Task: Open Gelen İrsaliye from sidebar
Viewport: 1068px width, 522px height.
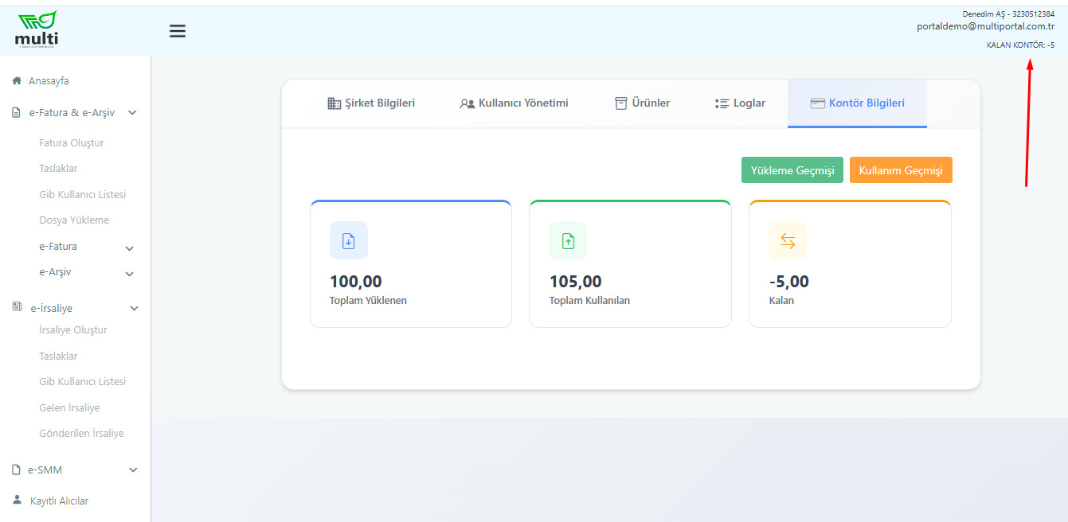Action: click(x=69, y=408)
